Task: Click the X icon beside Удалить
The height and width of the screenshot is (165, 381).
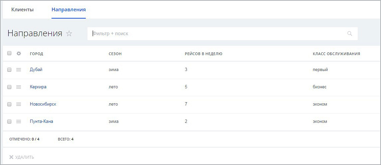Action: click(11, 157)
